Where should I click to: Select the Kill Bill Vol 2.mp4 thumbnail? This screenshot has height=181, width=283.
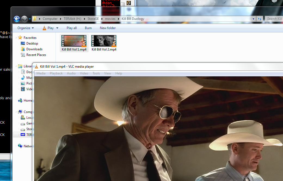[104, 41]
